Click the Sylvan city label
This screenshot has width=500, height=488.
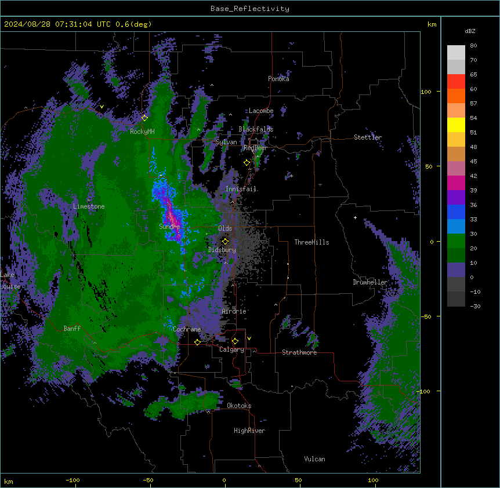(x=226, y=143)
